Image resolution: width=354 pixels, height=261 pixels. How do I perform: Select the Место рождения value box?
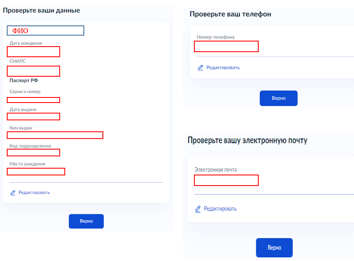[36, 172]
